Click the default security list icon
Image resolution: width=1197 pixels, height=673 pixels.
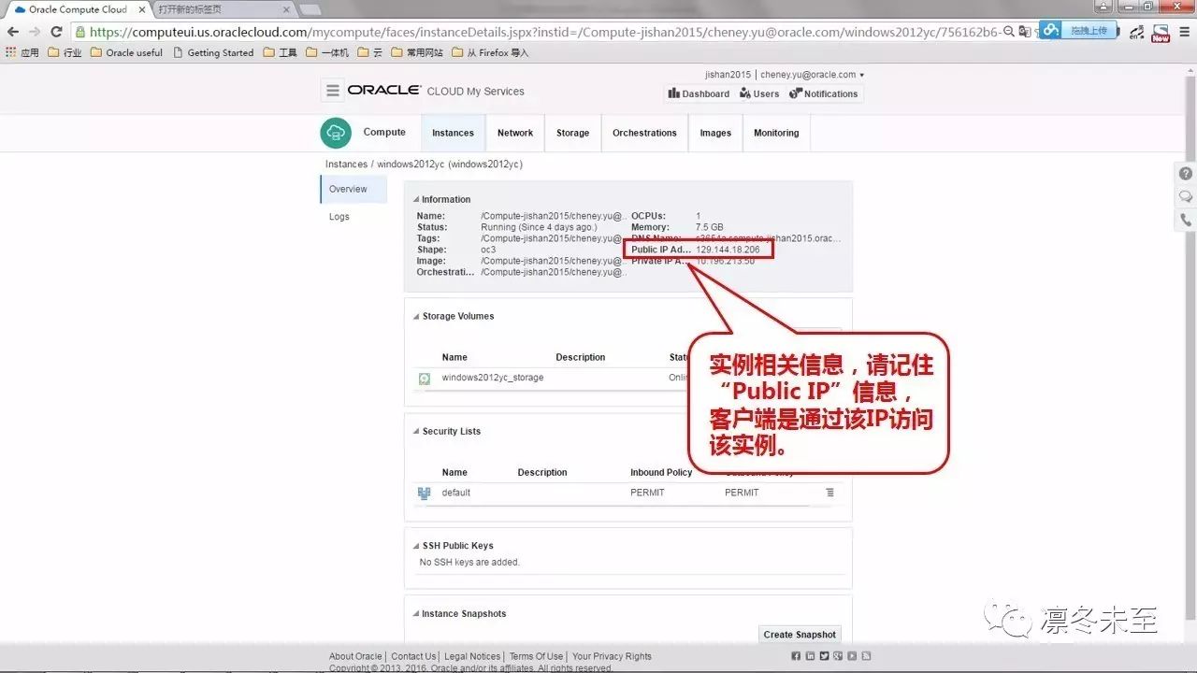coord(424,494)
